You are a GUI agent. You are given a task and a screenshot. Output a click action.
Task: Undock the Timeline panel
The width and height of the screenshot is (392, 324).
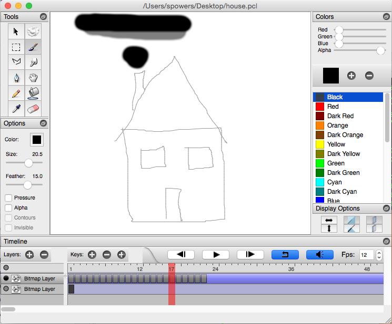386,241
